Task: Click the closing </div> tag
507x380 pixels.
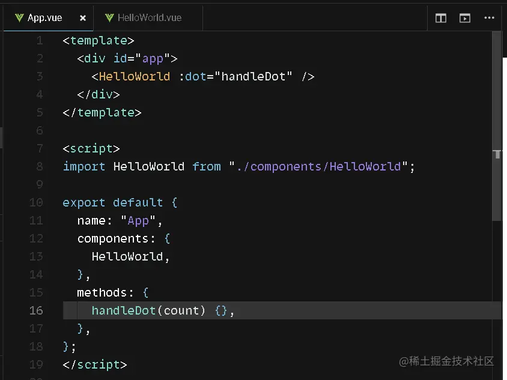Action: click(99, 94)
